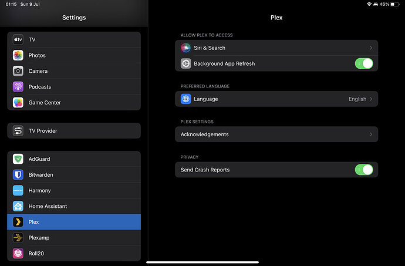Viewport: 405px width, 266px height.
Task: Disable Background App Refresh switch
Action: (364, 63)
